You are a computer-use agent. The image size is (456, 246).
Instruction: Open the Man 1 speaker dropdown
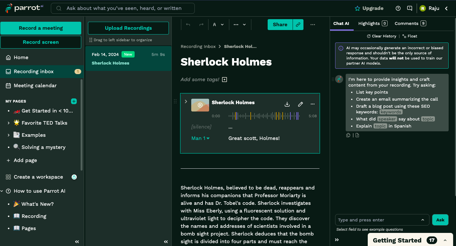point(200,138)
